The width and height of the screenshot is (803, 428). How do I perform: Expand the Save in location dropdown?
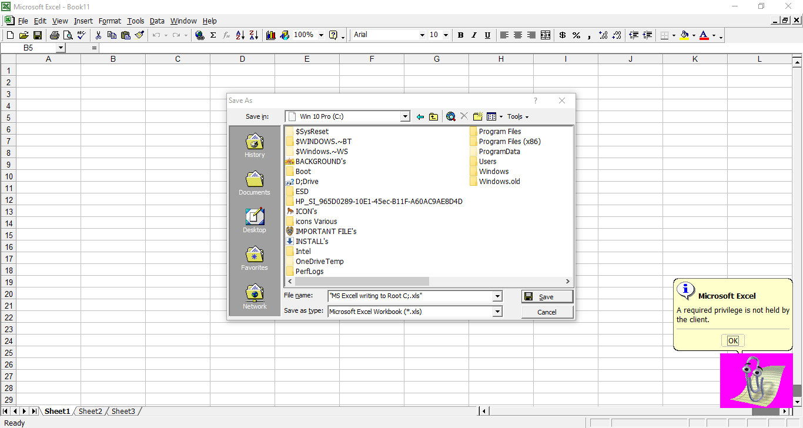pos(405,116)
